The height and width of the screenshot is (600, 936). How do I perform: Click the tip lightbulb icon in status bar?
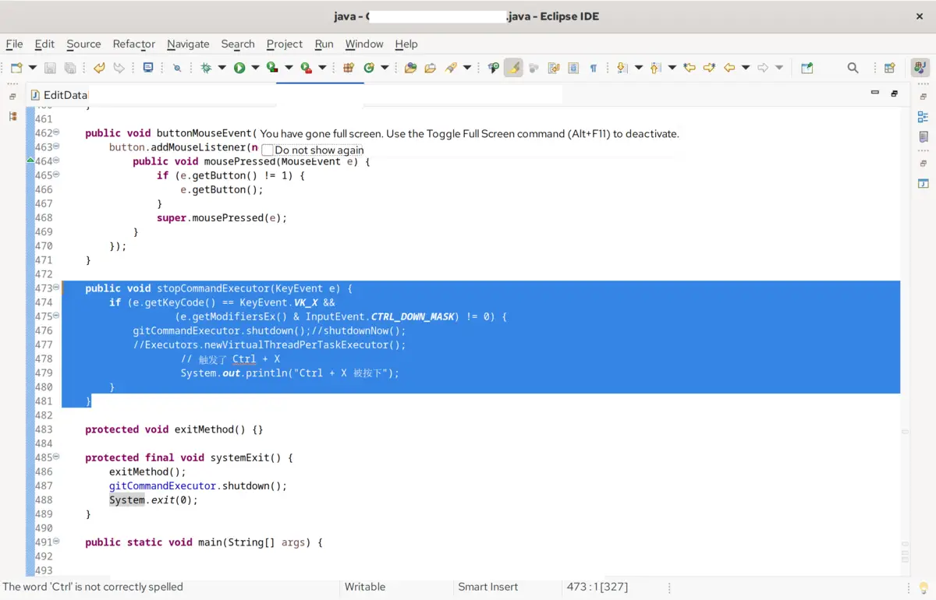point(924,588)
